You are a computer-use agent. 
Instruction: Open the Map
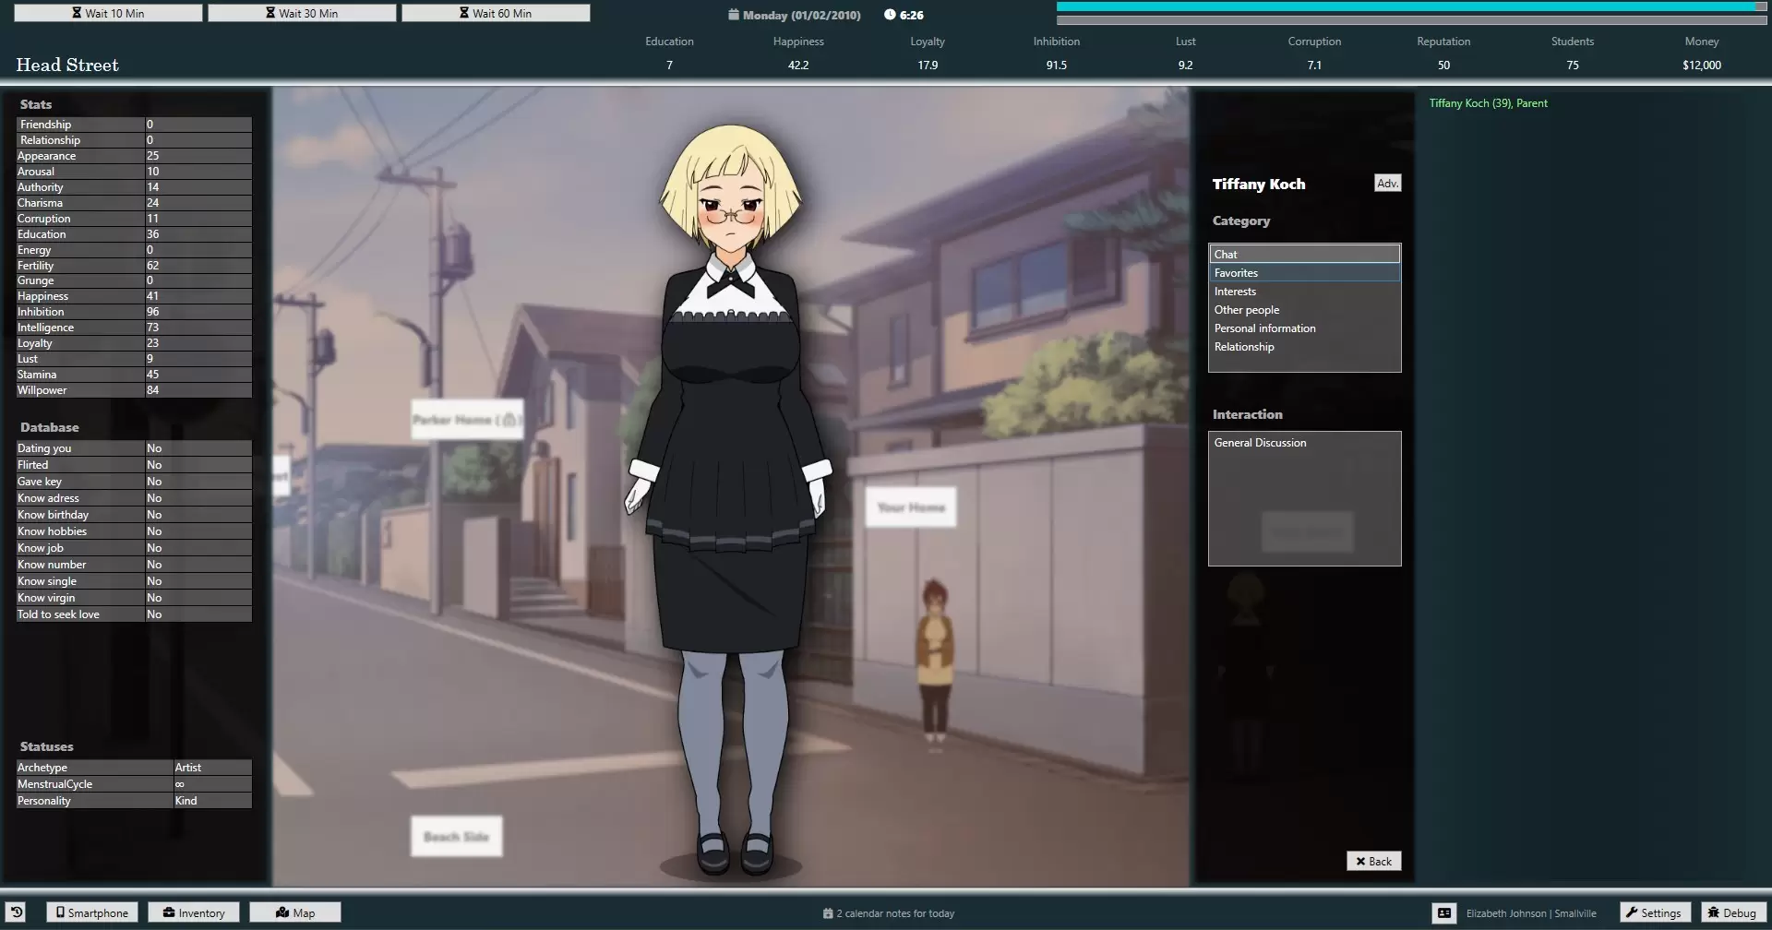(295, 912)
